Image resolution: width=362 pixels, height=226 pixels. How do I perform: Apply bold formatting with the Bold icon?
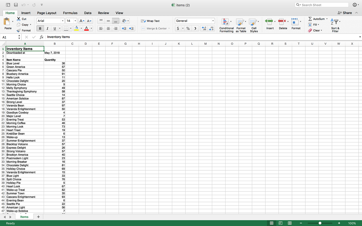40,28
